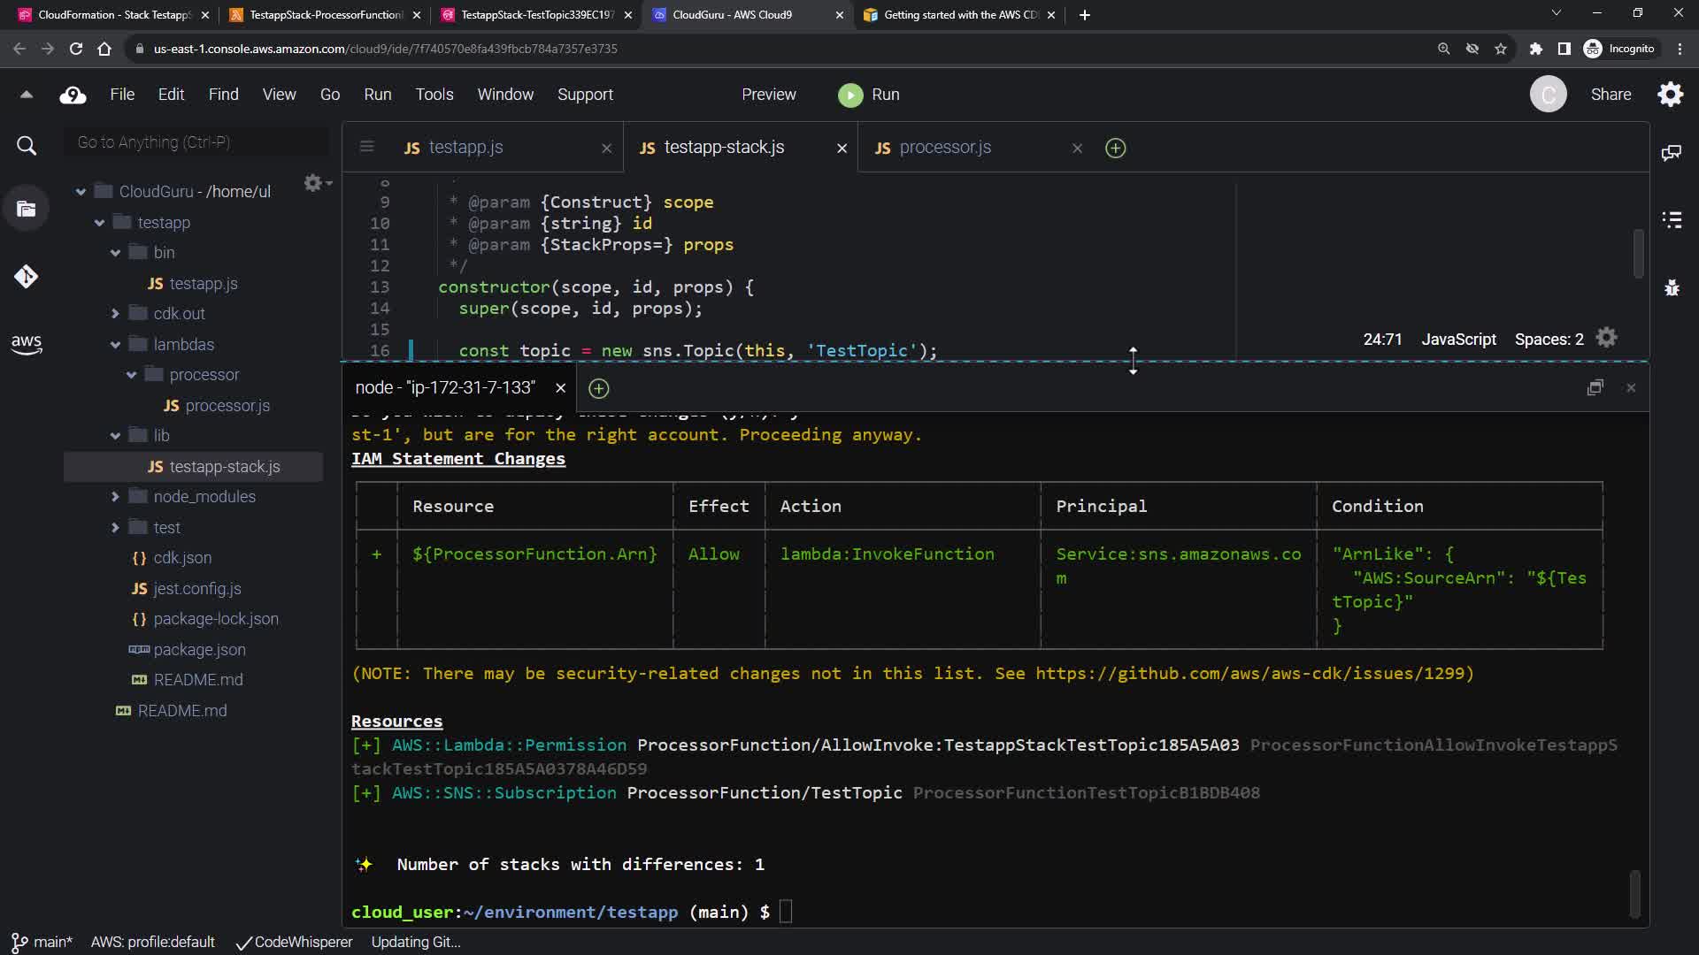The image size is (1699, 955).
Task: Open the Debugger bug icon
Action: [x=1671, y=287]
